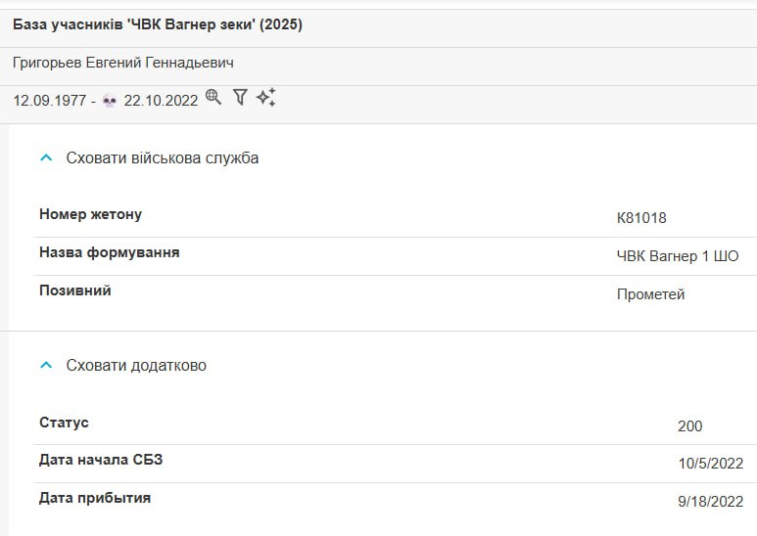Select value 'ЧВК Вагнер 1 ШО'
This screenshot has height=536, width=757.
click(x=678, y=256)
